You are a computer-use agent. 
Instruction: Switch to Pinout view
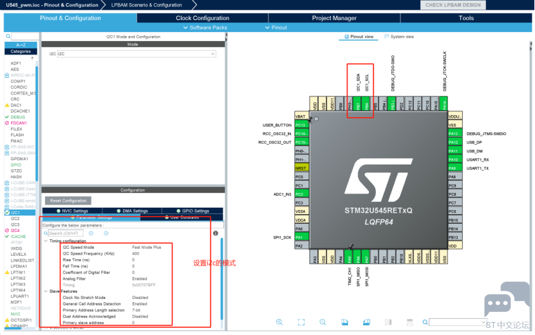pyautogui.click(x=359, y=37)
